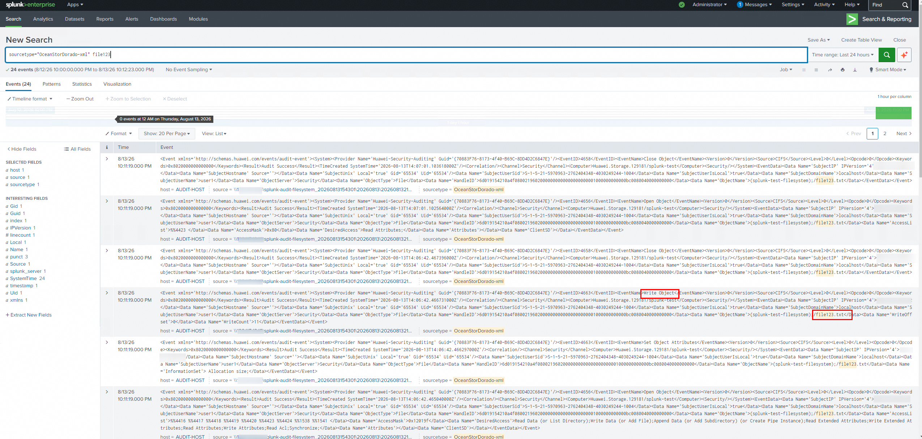Open the Dashboards tab
This screenshot has width=922, height=439.
pos(163,19)
